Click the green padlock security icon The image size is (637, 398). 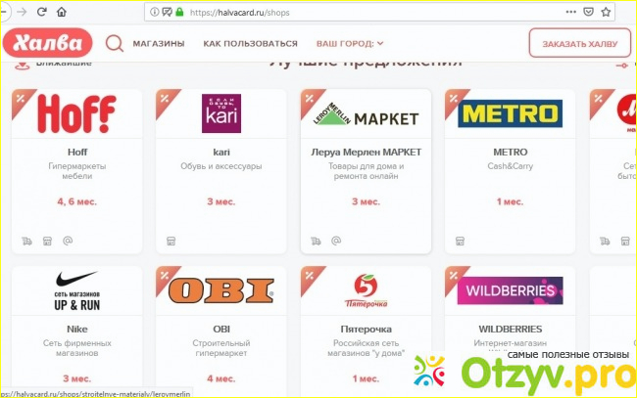[179, 12]
